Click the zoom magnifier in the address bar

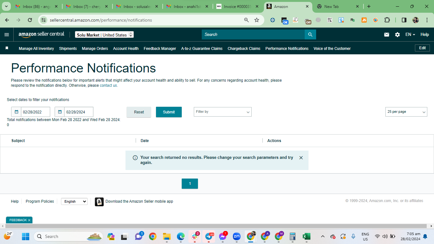[246, 20]
